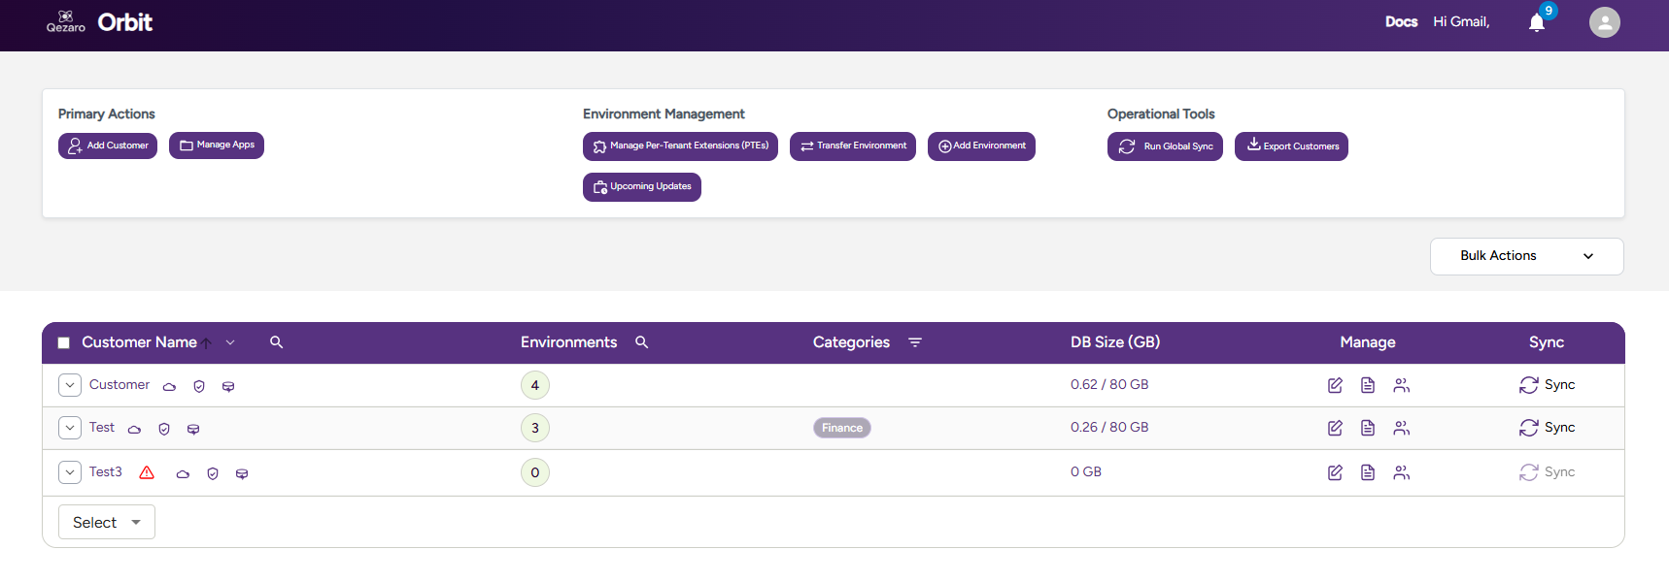Click the stack icon beside Customer
Screen dimensions: 1669x582
[228, 386]
